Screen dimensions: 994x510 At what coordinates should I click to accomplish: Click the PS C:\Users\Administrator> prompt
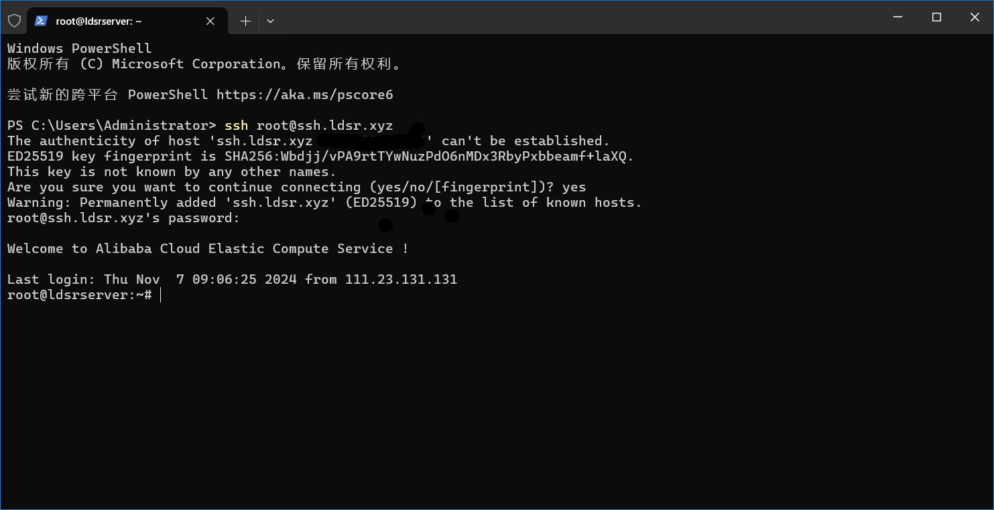[111, 126]
